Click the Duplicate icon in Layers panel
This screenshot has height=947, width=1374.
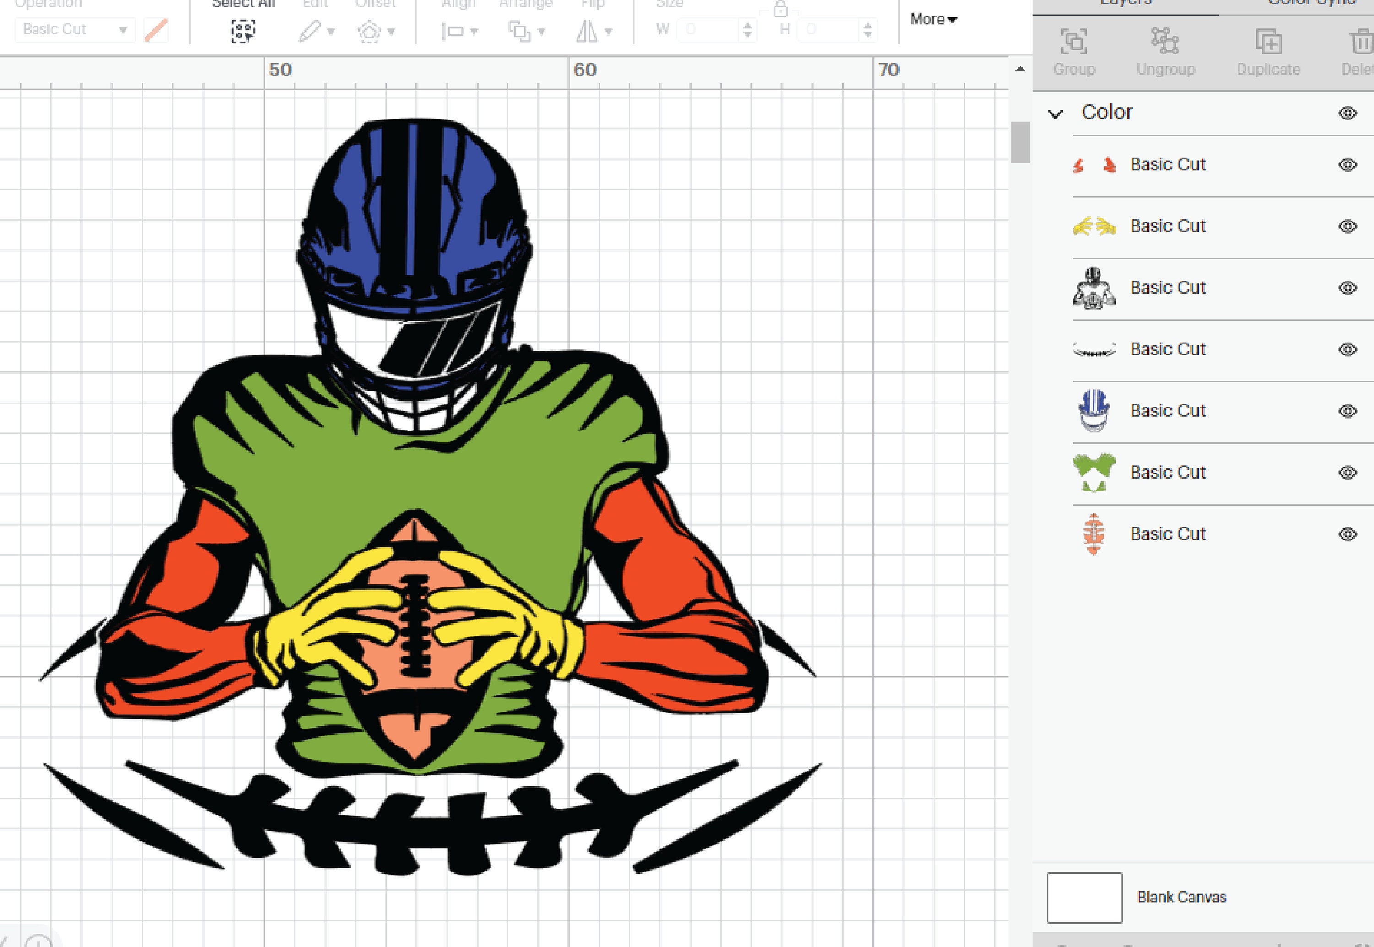(x=1267, y=43)
